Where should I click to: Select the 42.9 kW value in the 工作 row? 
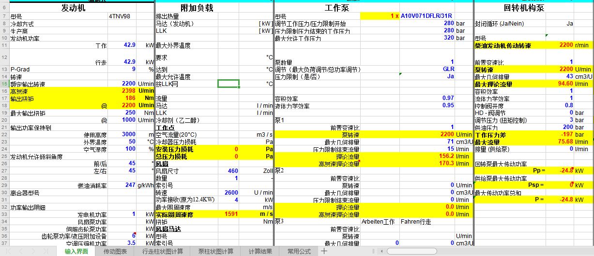click(122, 45)
